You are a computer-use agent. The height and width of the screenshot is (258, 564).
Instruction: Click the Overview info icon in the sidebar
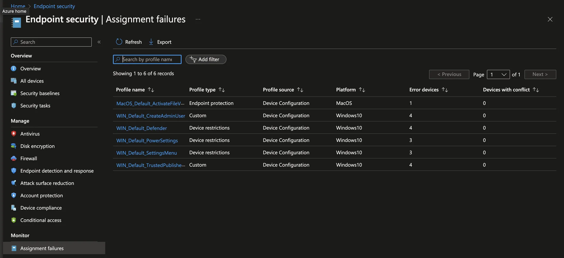tap(14, 68)
